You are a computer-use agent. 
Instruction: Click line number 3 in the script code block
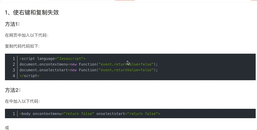pos(14,70)
